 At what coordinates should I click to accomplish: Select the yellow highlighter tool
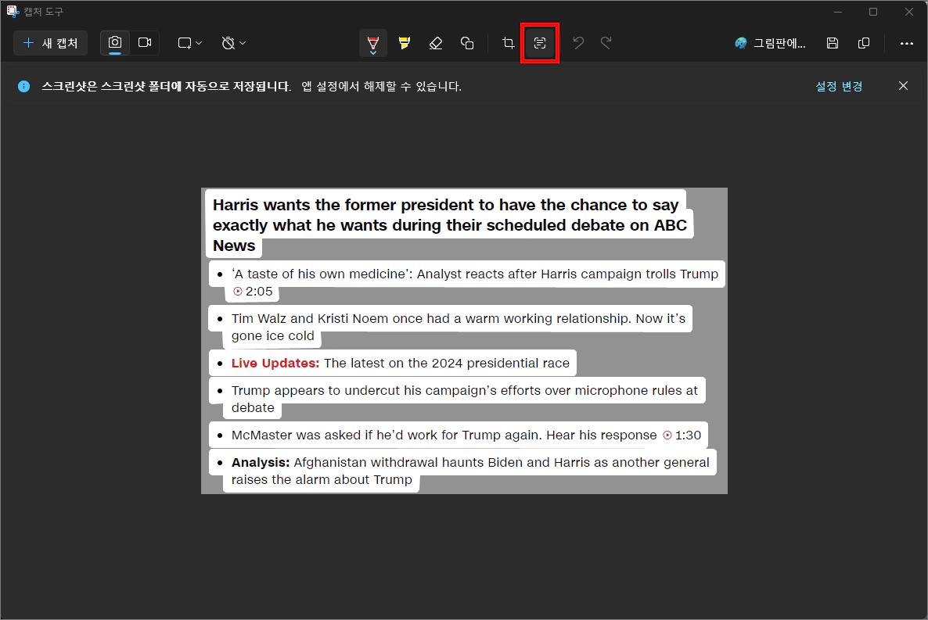405,43
